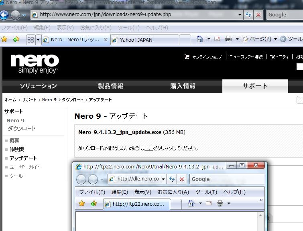
Task: Open ファイル(F) menu in popup window
Action: tap(92, 192)
